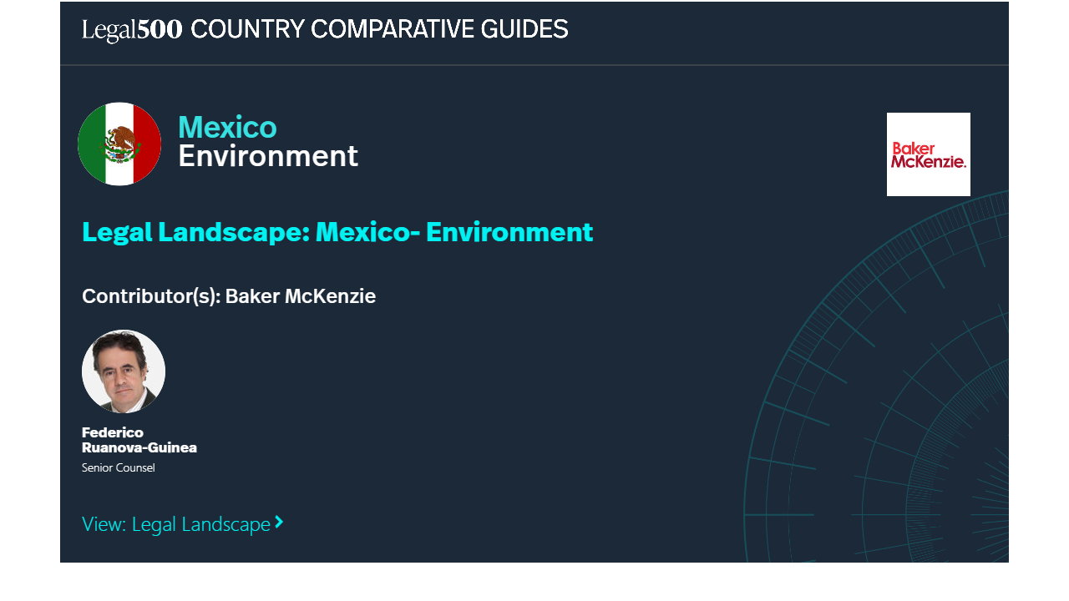Click Federico Ruanova-Guinea's profile photo

(x=124, y=371)
